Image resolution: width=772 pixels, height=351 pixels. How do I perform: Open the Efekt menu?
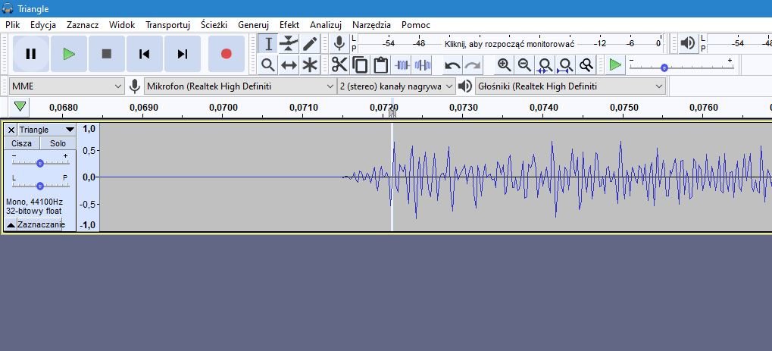(289, 25)
